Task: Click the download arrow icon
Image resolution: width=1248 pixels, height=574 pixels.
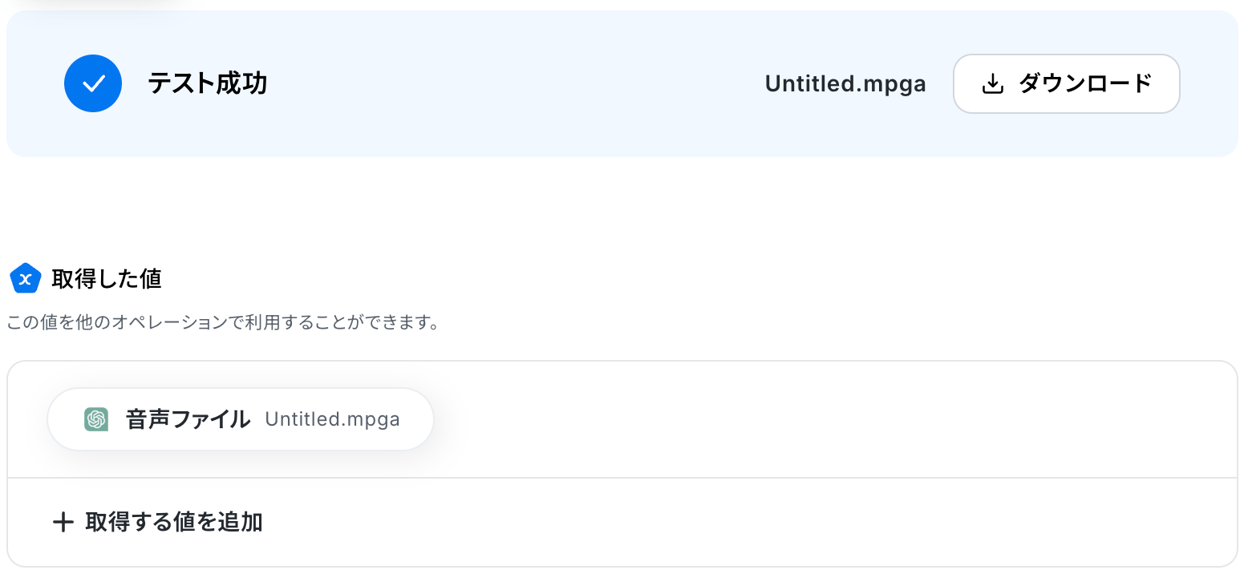Action: (993, 83)
